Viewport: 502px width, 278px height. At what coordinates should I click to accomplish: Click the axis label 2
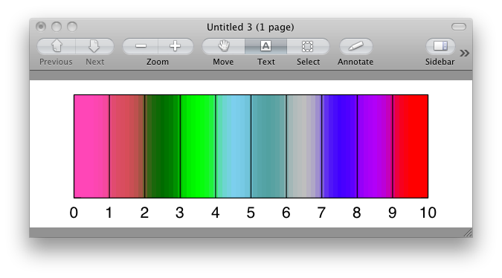pos(144,213)
